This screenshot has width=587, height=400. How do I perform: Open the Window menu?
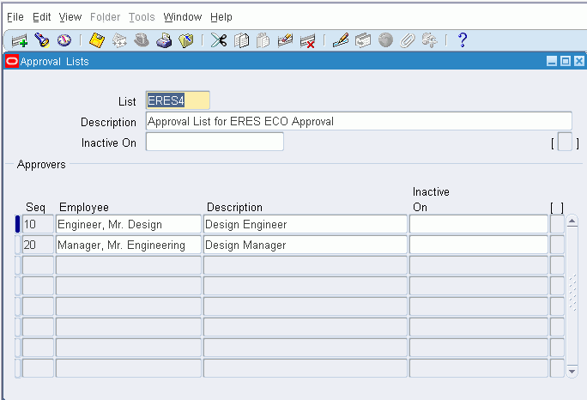point(183,17)
